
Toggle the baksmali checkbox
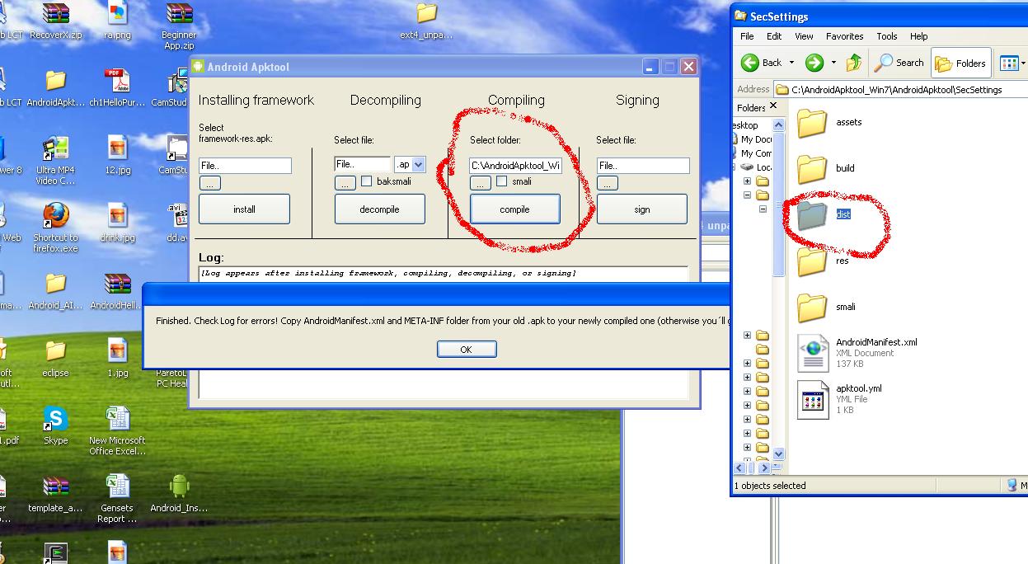[x=367, y=181]
